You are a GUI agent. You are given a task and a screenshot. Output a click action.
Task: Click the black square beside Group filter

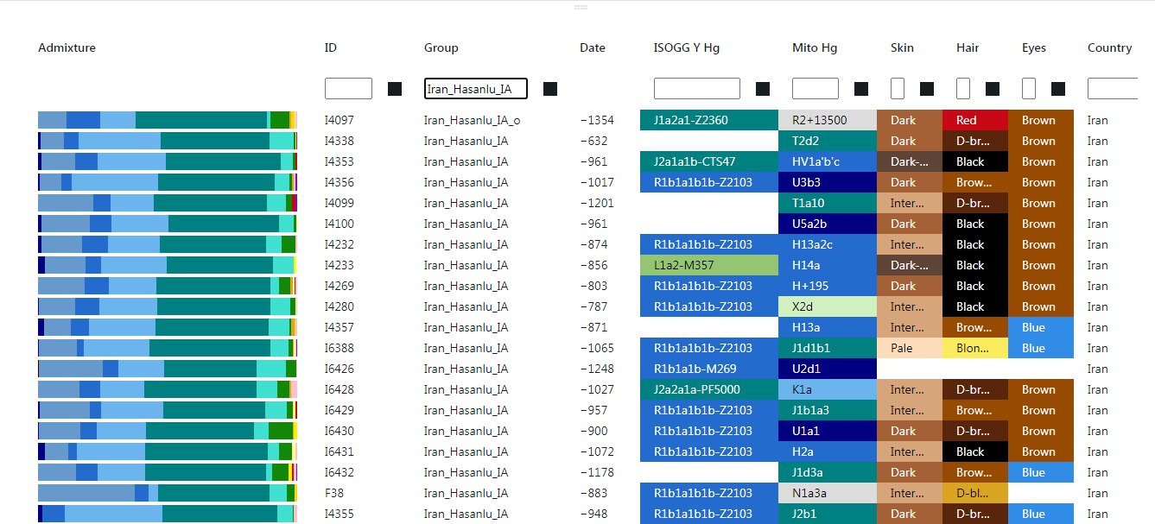click(550, 89)
